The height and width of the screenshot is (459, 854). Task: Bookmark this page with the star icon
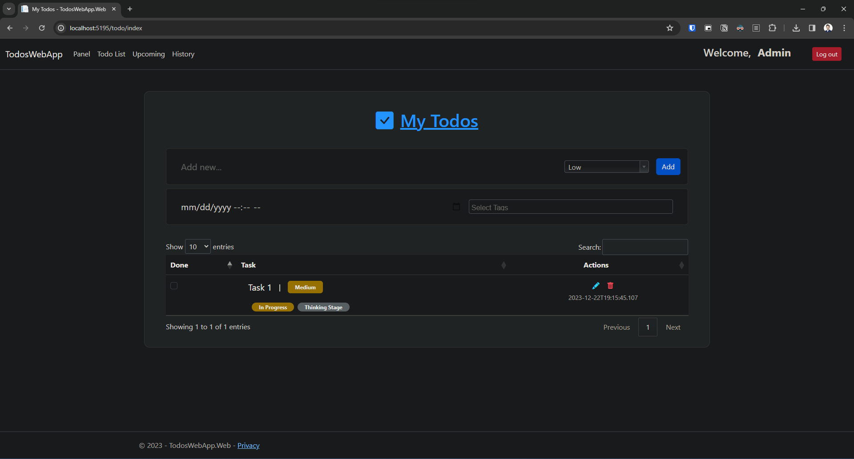[670, 28]
